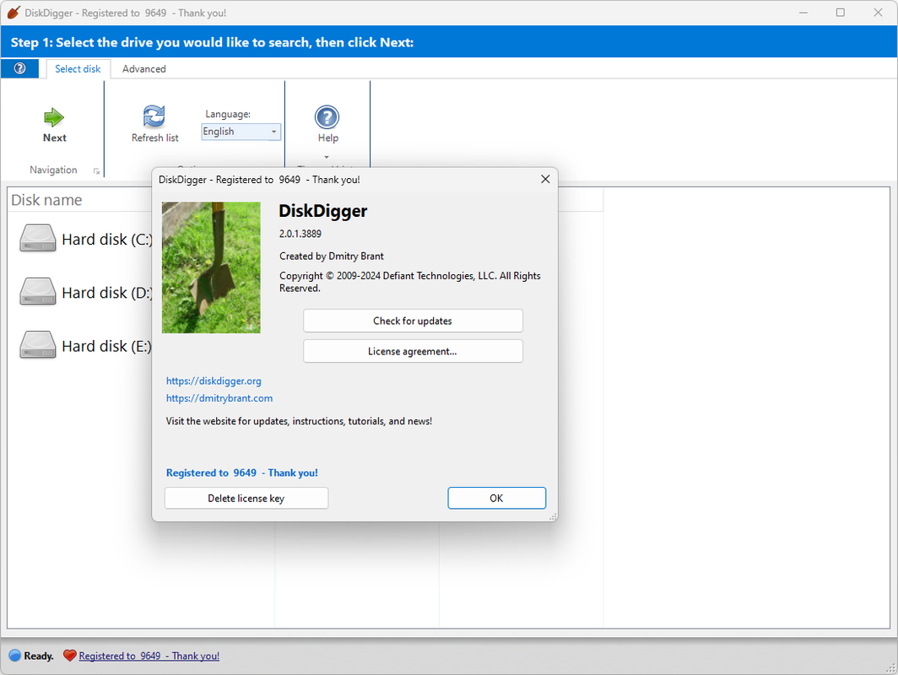
Task: Click the Navigation group label
Action: click(53, 170)
